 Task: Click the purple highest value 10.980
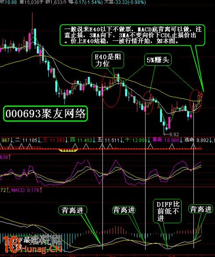(x=172, y=140)
